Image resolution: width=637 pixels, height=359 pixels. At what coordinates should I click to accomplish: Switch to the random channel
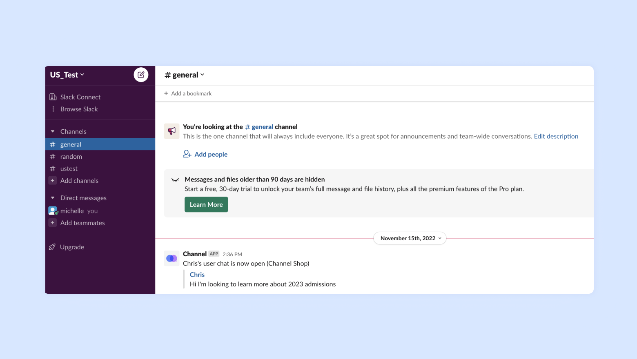point(71,157)
